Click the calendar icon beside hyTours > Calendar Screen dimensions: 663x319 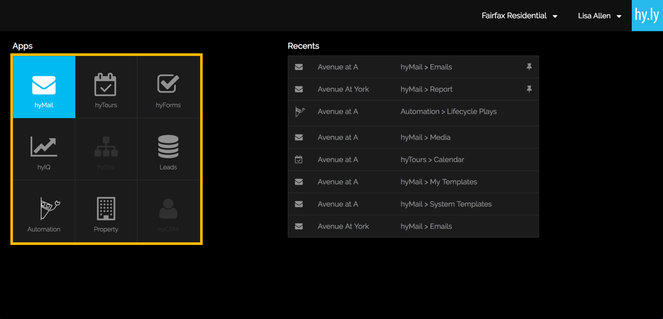point(299,160)
